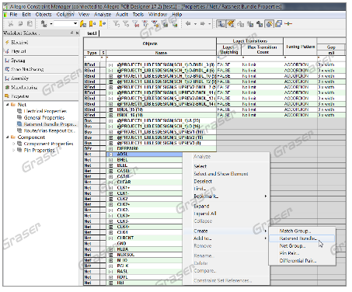
Task: Select the GND net name cell
Action: 121,244
